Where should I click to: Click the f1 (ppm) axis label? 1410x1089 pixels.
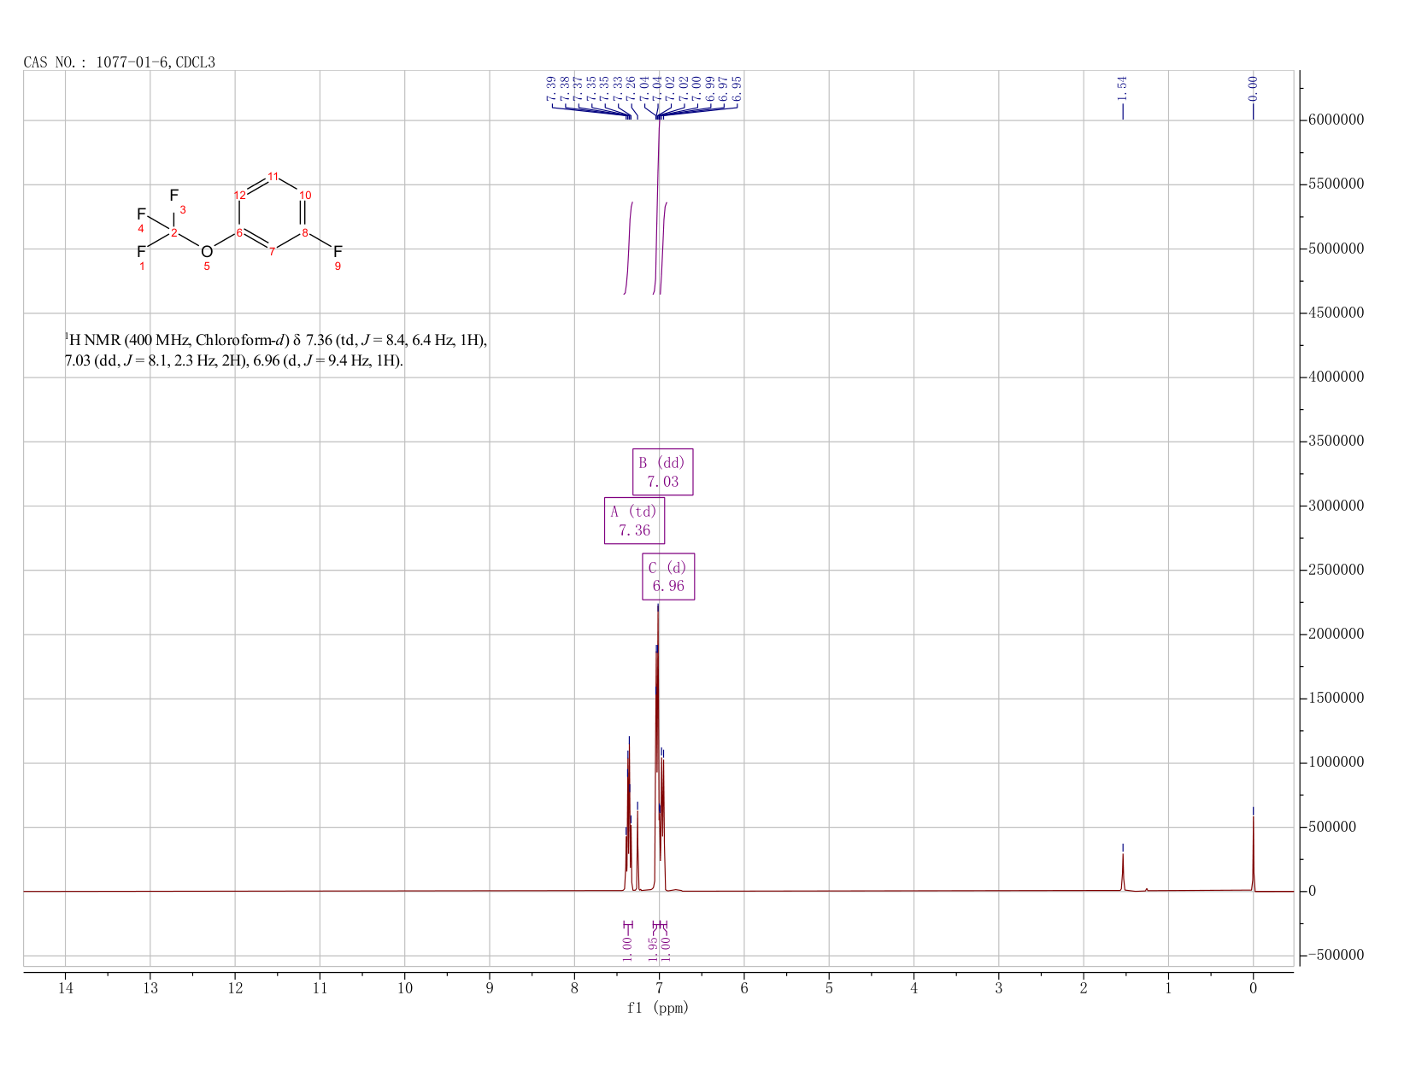coord(658,1008)
